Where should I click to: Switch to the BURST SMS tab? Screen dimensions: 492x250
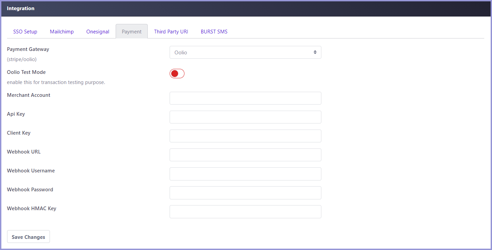point(214,32)
